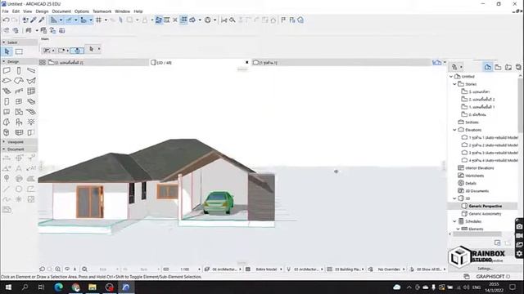Select the Mesh tool
This screenshot has height=294, width=524.
tap(31, 112)
